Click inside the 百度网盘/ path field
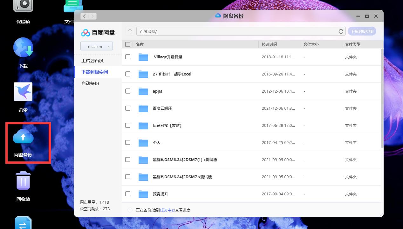This screenshot has height=229, width=403. click(222, 31)
